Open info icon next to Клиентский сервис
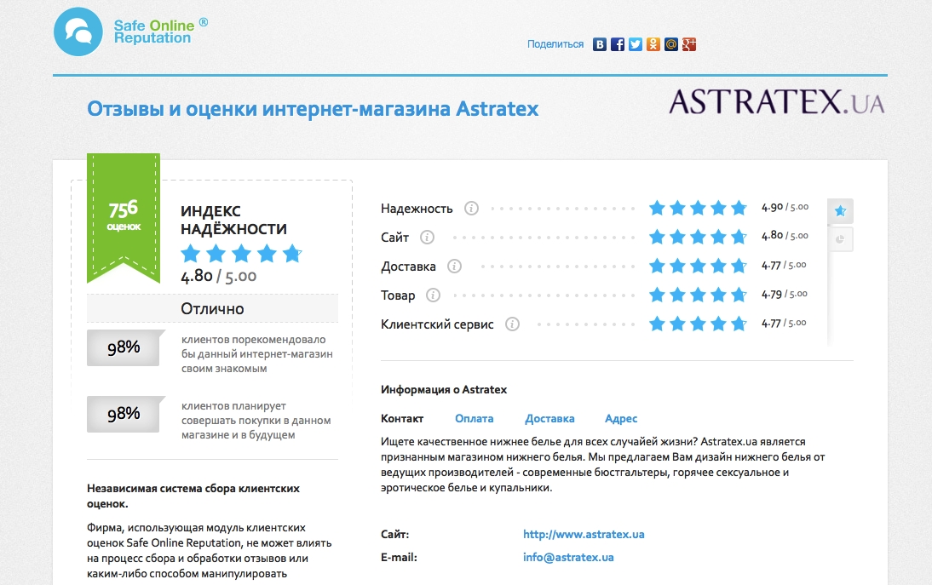 point(512,324)
